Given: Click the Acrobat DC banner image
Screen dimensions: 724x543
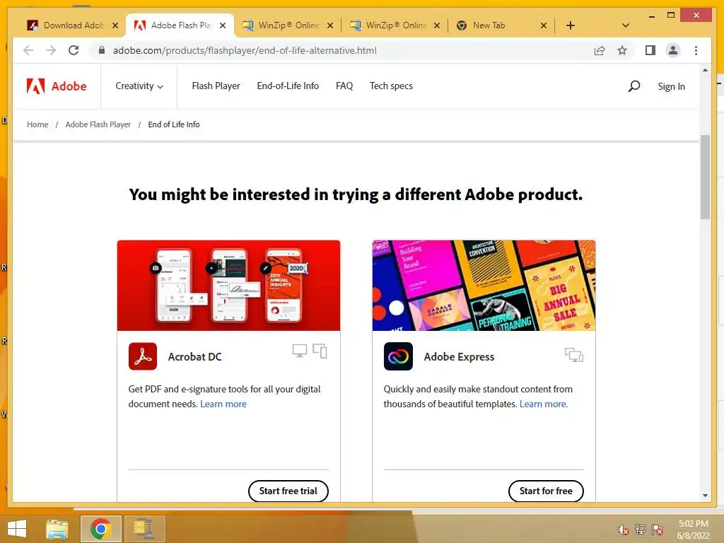Looking at the screenshot, I should tap(228, 286).
